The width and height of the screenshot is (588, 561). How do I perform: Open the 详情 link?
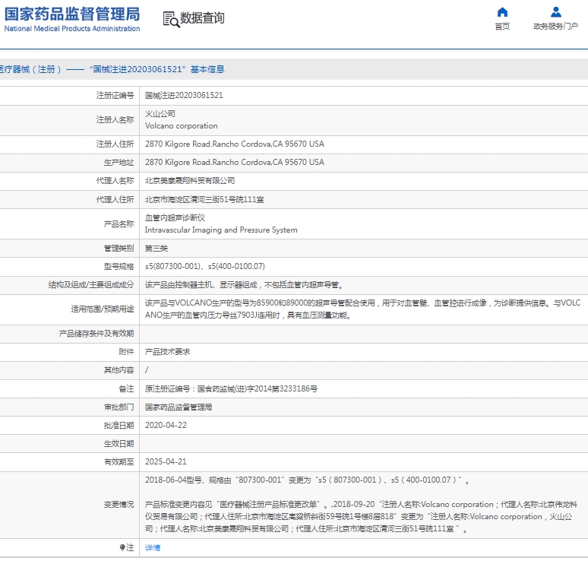point(153,548)
